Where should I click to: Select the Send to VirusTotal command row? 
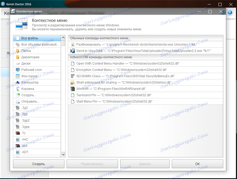tap(146, 51)
